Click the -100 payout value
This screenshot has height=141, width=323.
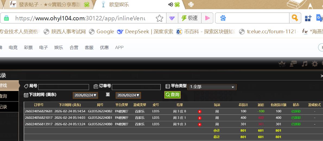click(x=261, y=112)
